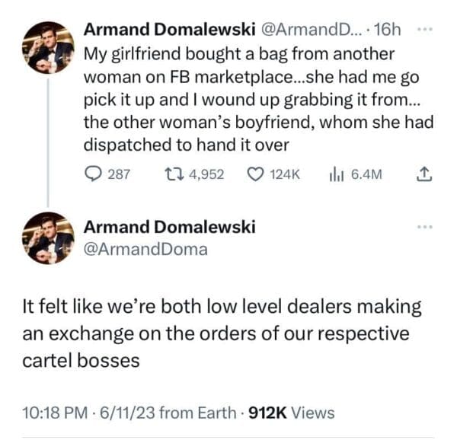The width and height of the screenshot is (457, 440).
Task: Click Armand Domalewski's name on second tweet
Action: 168,227
